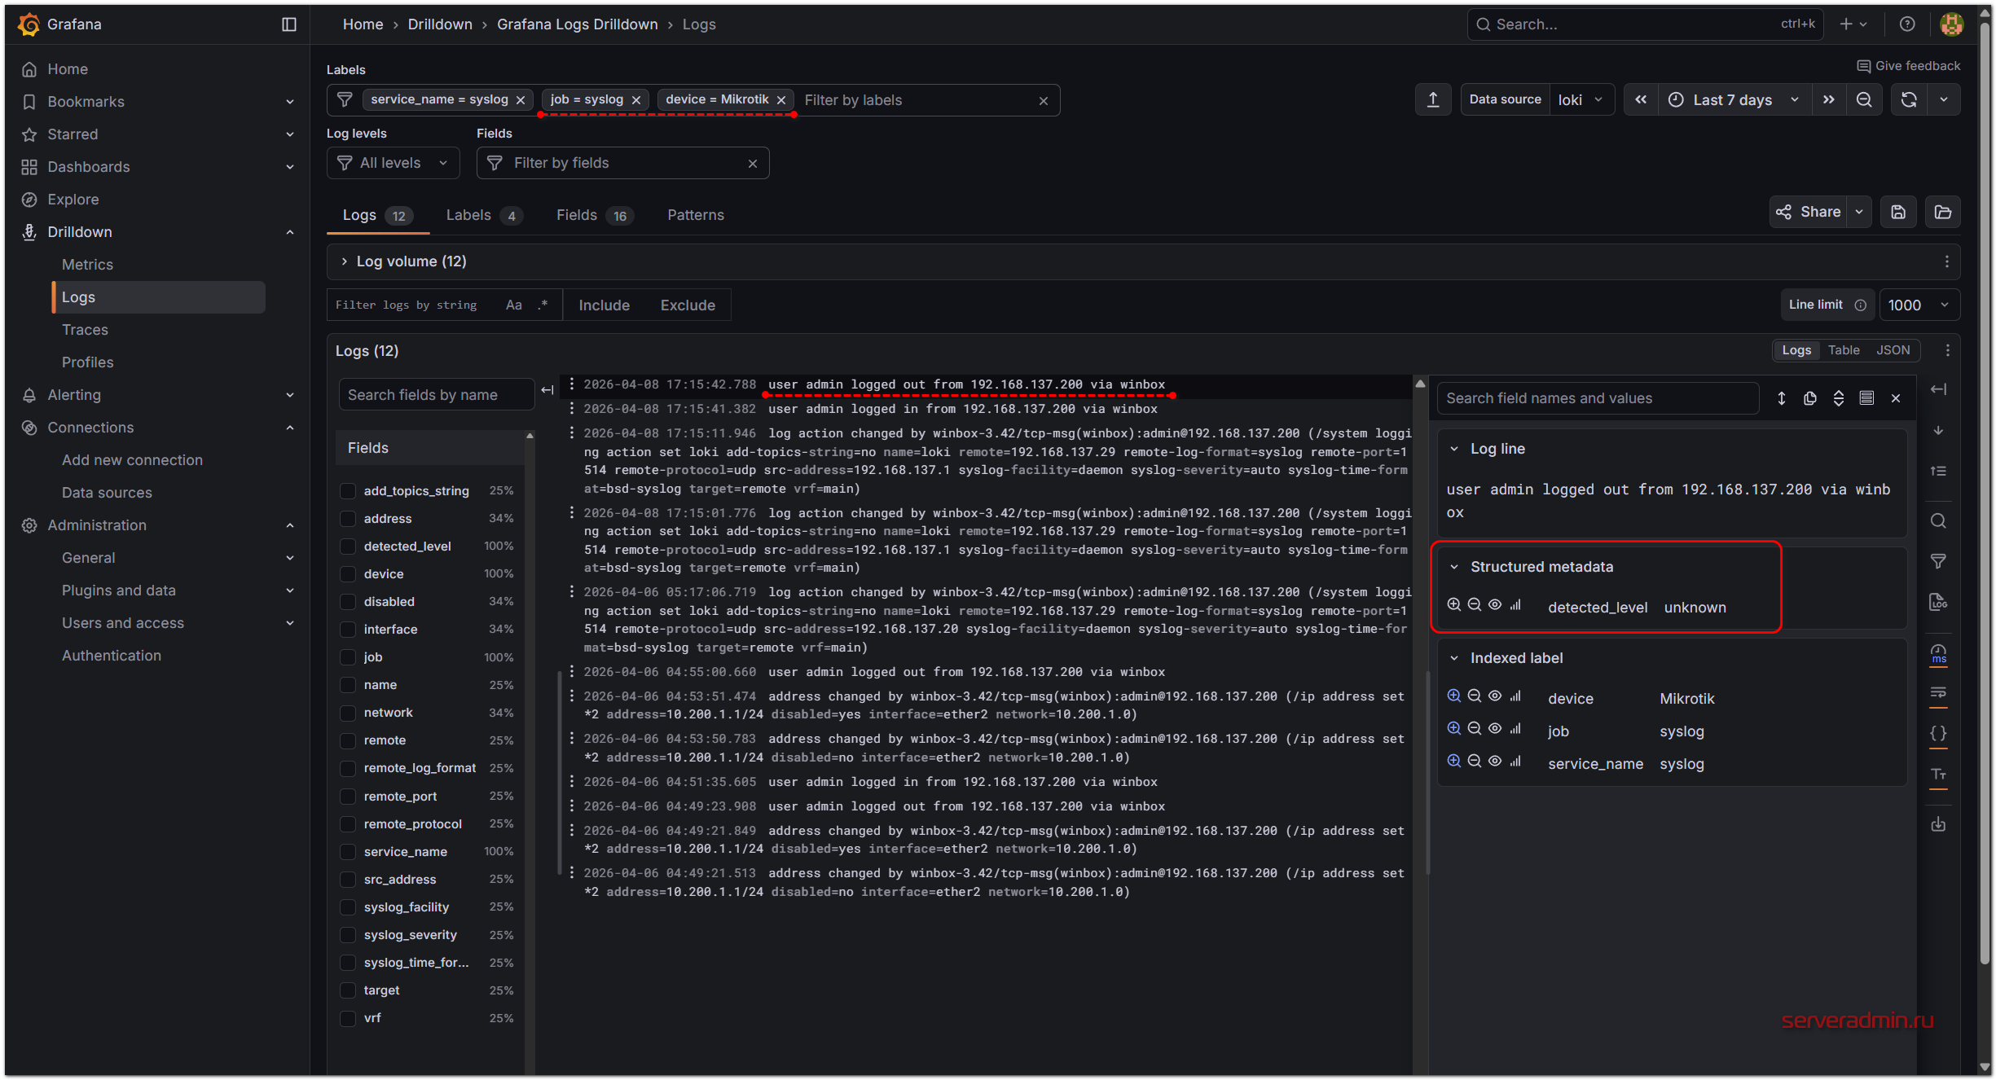
Task: Click the save search icon
Action: tap(1898, 212)
